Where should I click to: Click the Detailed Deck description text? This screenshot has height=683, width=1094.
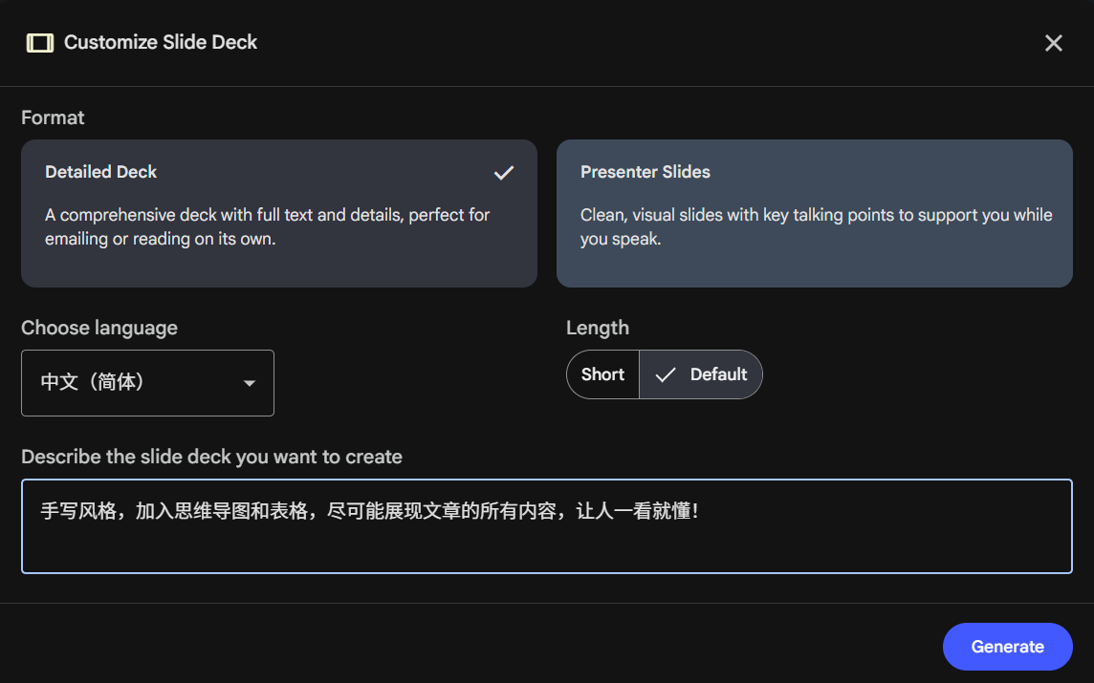267,226
